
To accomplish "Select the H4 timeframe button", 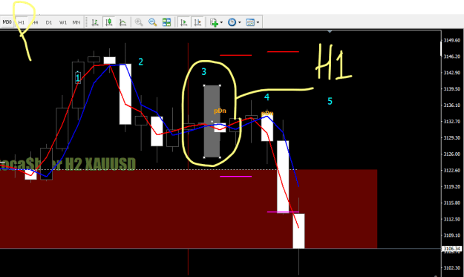I will point(35,22).
